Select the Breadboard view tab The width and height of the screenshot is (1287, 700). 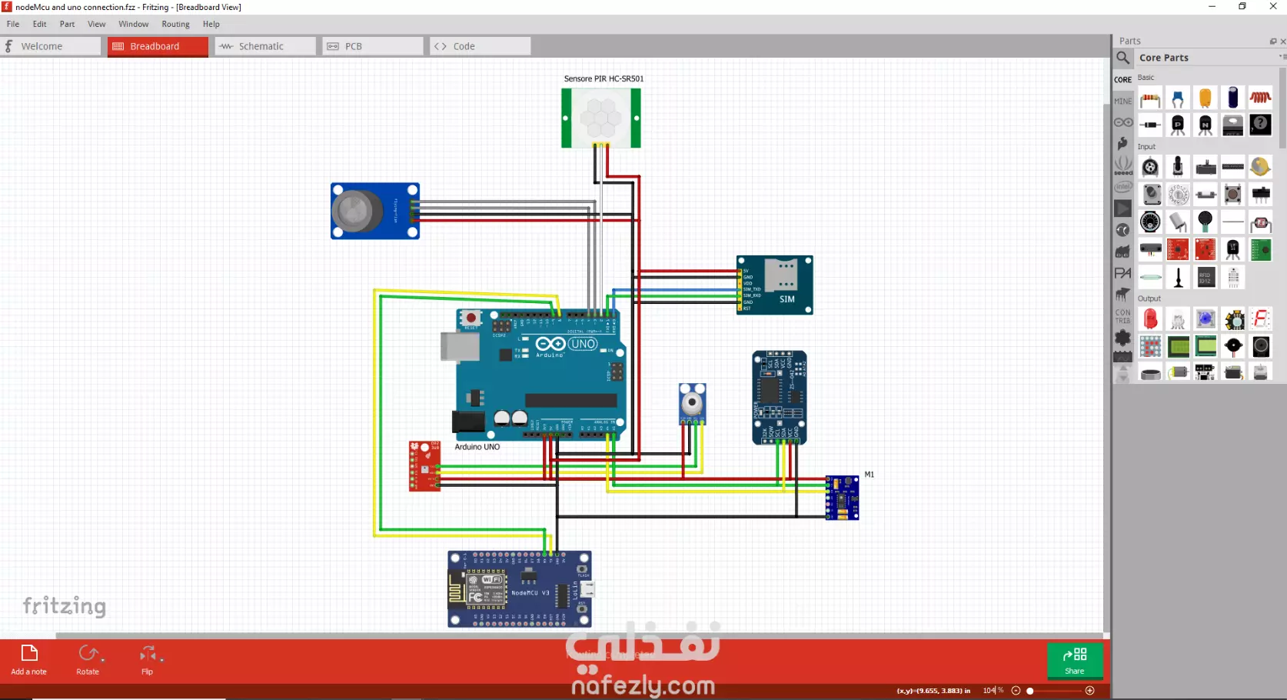[x=158, y=46]
